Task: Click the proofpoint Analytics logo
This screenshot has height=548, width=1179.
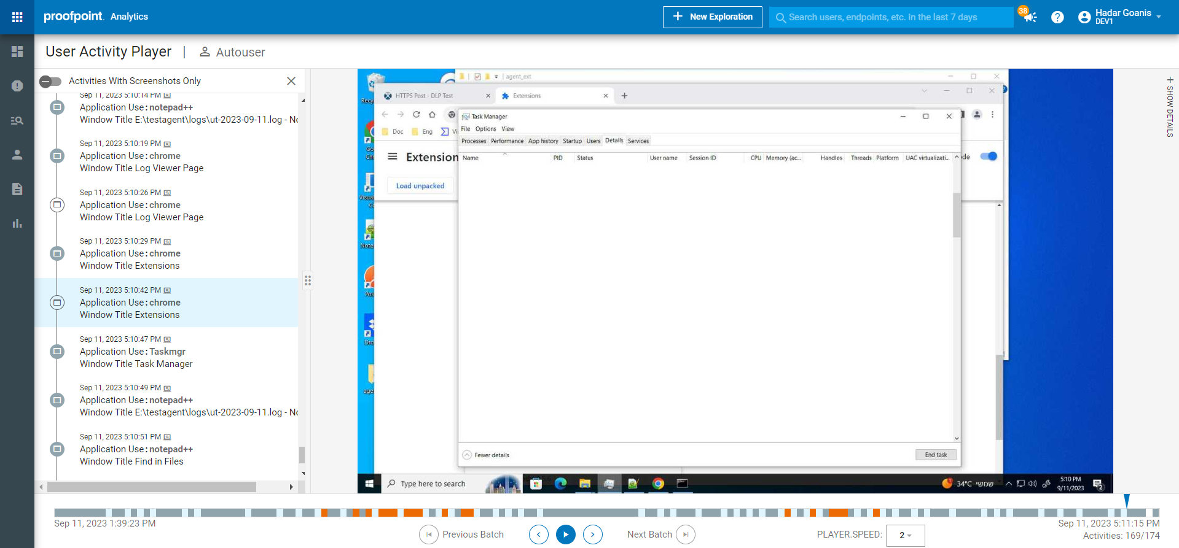Action: pyautogui.click(x=95, y=17)
